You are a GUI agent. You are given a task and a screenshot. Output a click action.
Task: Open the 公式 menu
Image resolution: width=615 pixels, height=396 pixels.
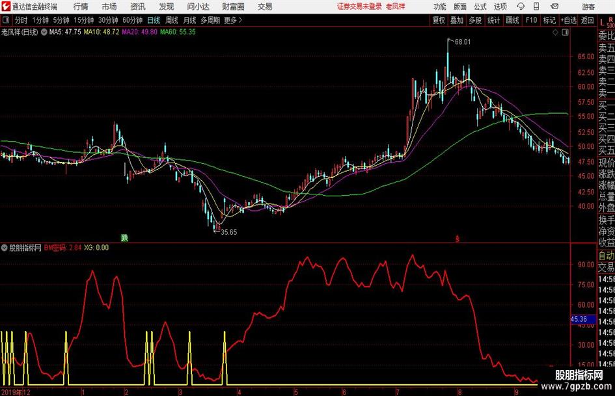pos(480,7)
